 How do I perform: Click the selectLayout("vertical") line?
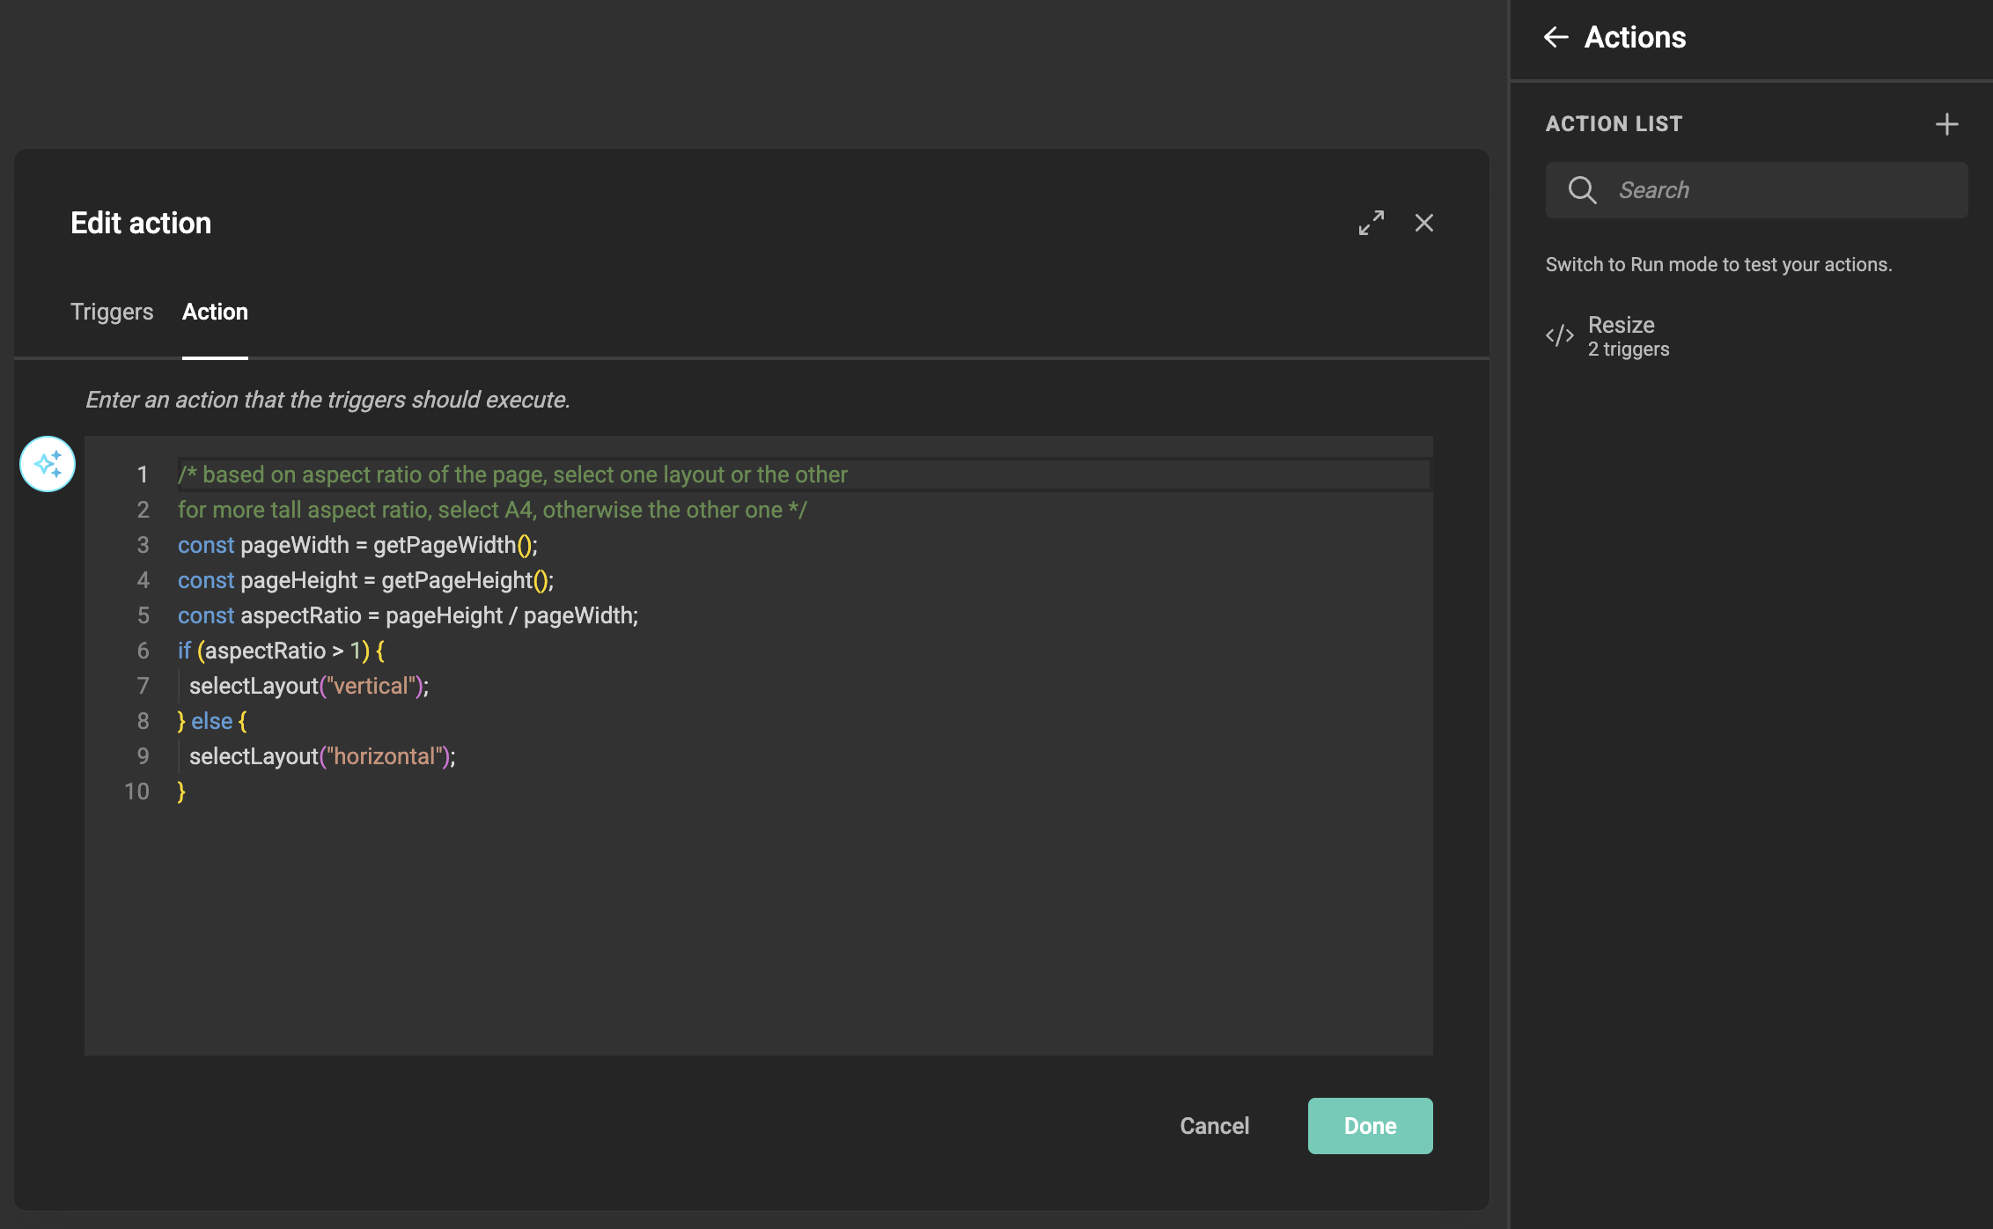[x=308, y=686]
